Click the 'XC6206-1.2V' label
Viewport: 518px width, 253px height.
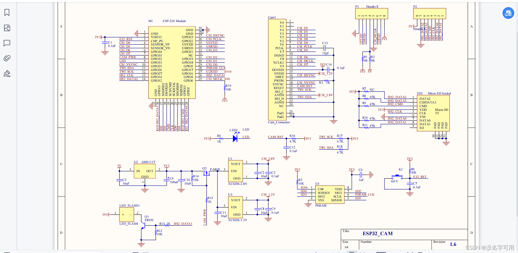point(237,220)
